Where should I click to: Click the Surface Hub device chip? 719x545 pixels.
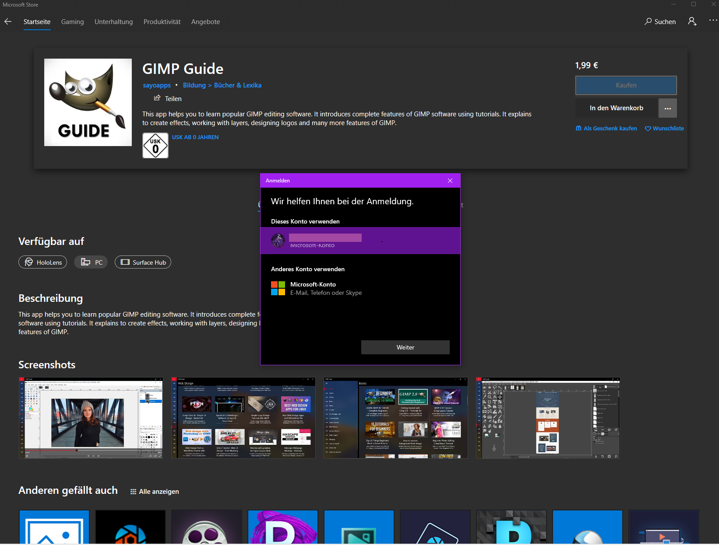click(143, 262)
